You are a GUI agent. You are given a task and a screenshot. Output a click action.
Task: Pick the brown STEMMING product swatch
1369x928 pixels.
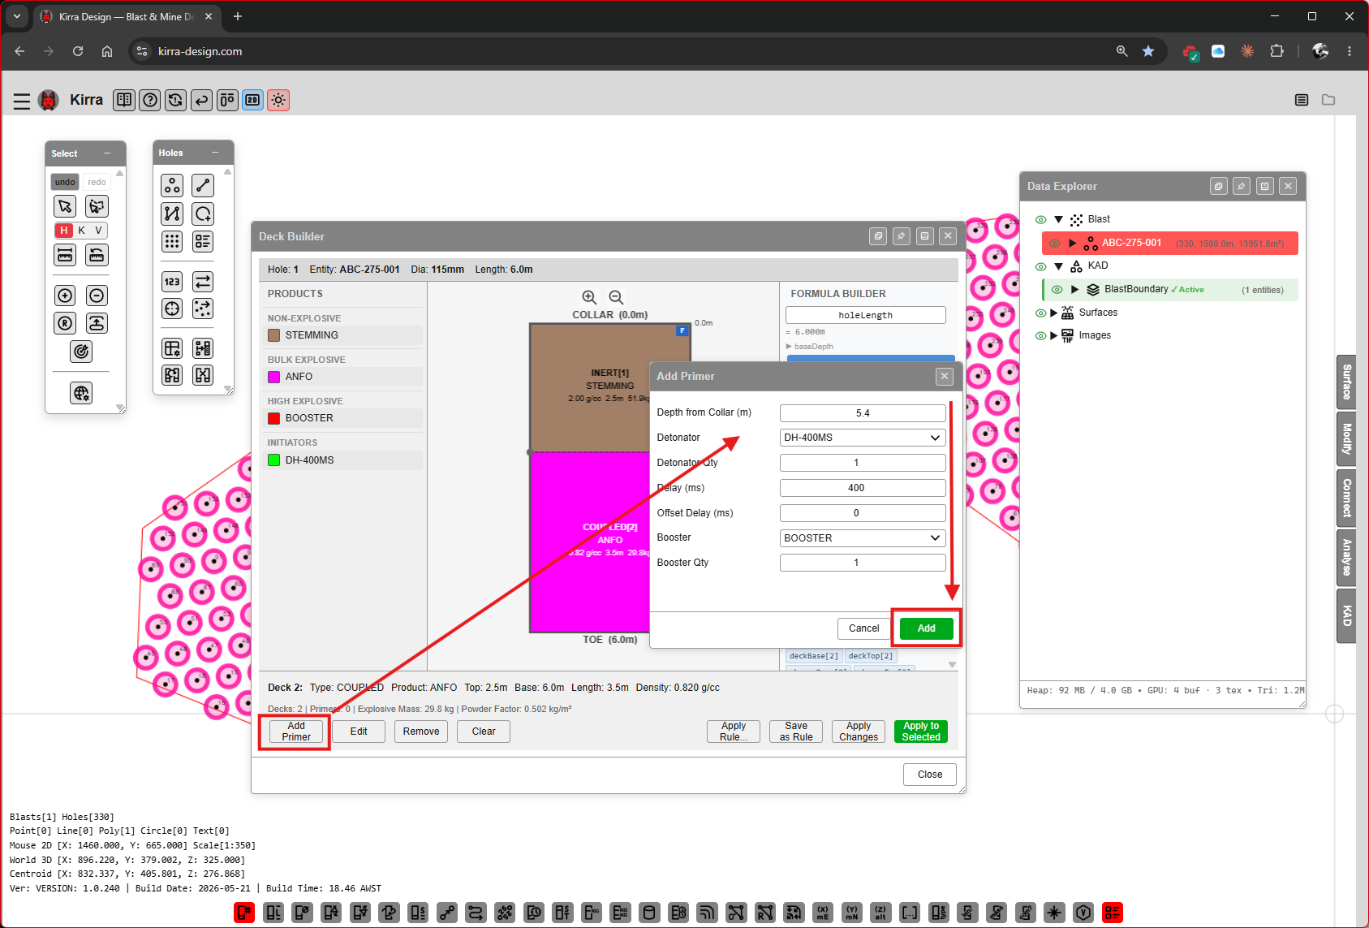274,335
